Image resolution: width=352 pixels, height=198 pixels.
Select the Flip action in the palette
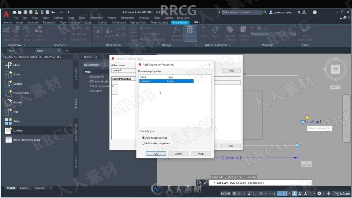click(x=11, y=112)
